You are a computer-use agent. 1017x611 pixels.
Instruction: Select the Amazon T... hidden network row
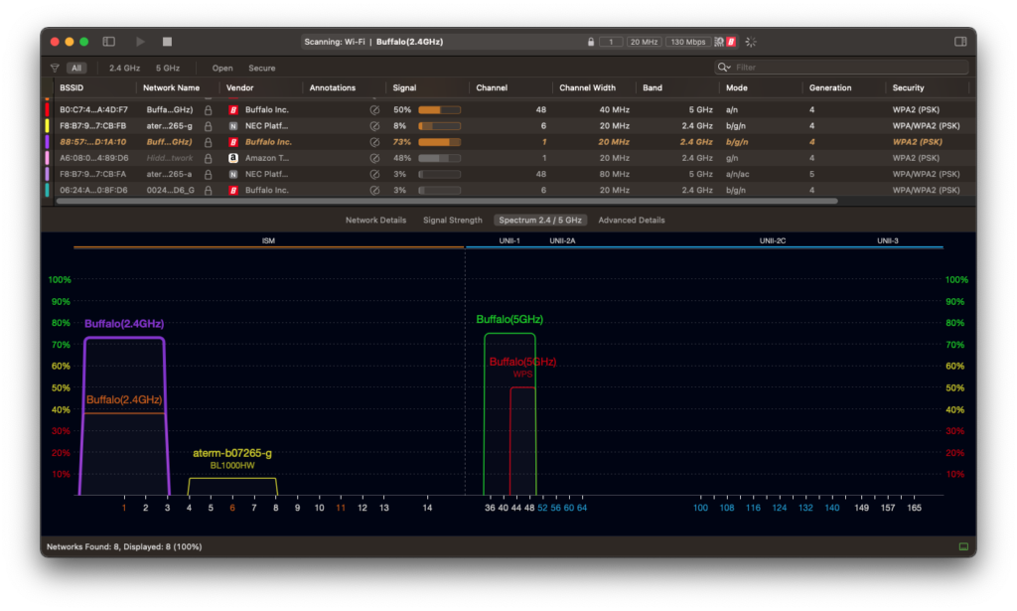point(509,158)
